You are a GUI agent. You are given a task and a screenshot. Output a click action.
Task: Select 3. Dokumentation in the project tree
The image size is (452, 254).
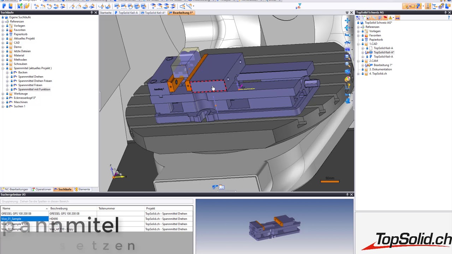click(x=380, y=69)
